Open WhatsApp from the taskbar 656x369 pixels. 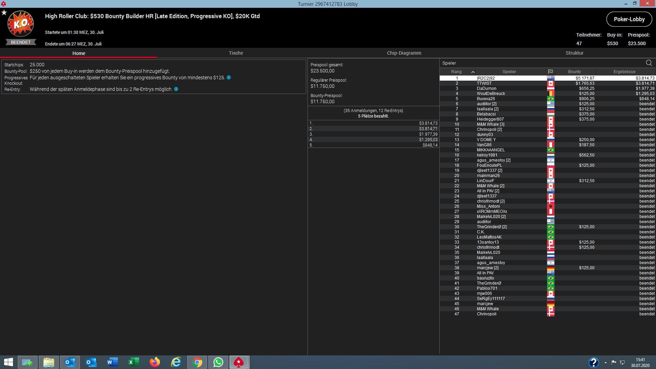(x=218, y=362)
